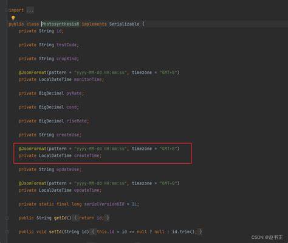Click the riseRate field name
The height and width of the screenshot is (243, 288).
[x=77, y=121]
